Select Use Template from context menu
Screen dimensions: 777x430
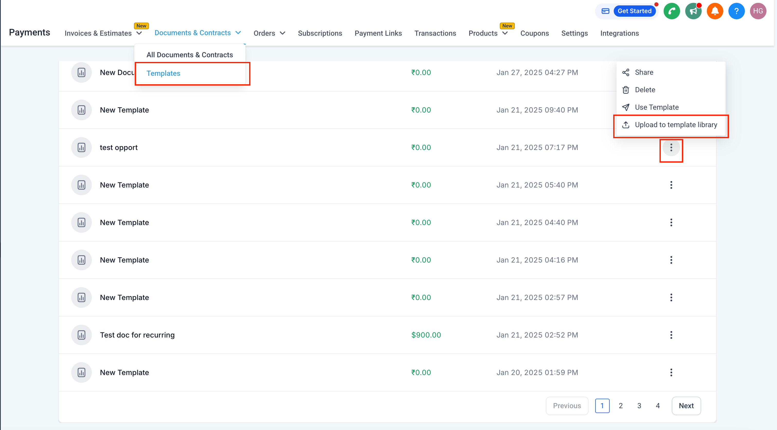tap(656, 107)
